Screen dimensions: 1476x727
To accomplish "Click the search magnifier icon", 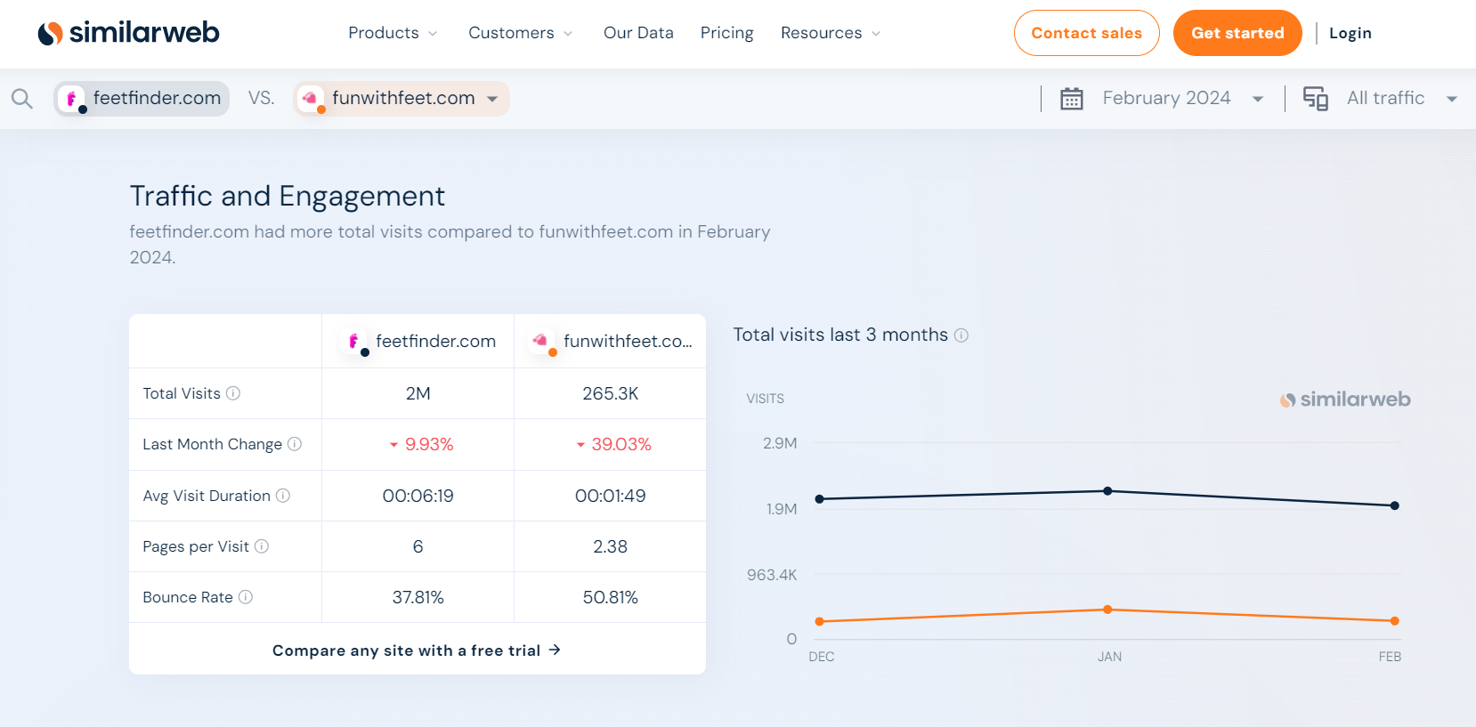I will (x=22, y=99).
